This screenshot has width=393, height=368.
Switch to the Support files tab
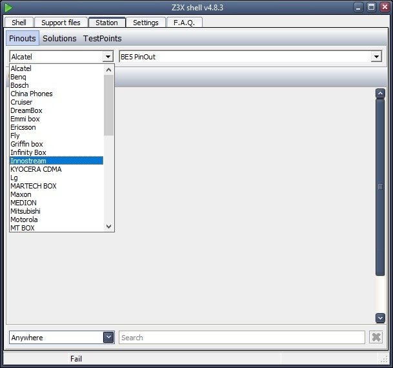click(x=61, y=23)
